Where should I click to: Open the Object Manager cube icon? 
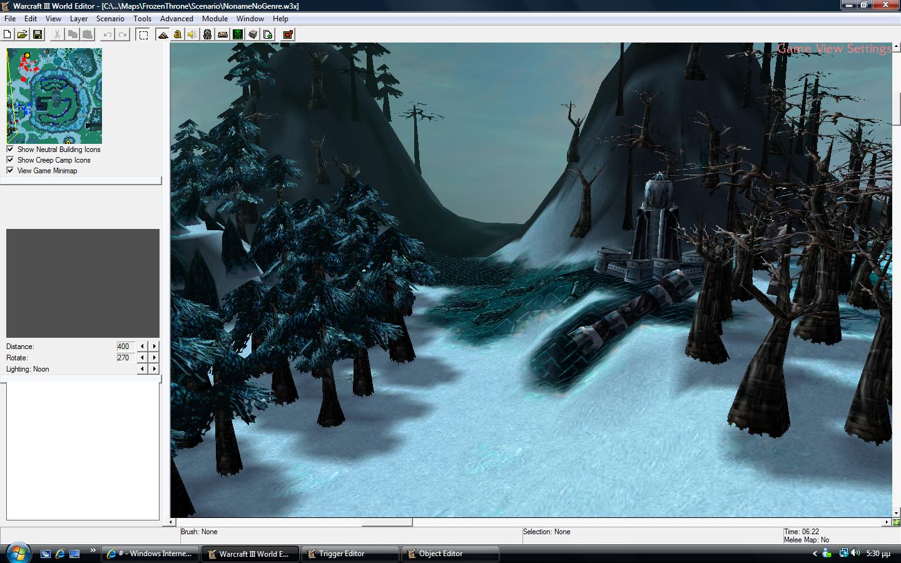point(253,34)
